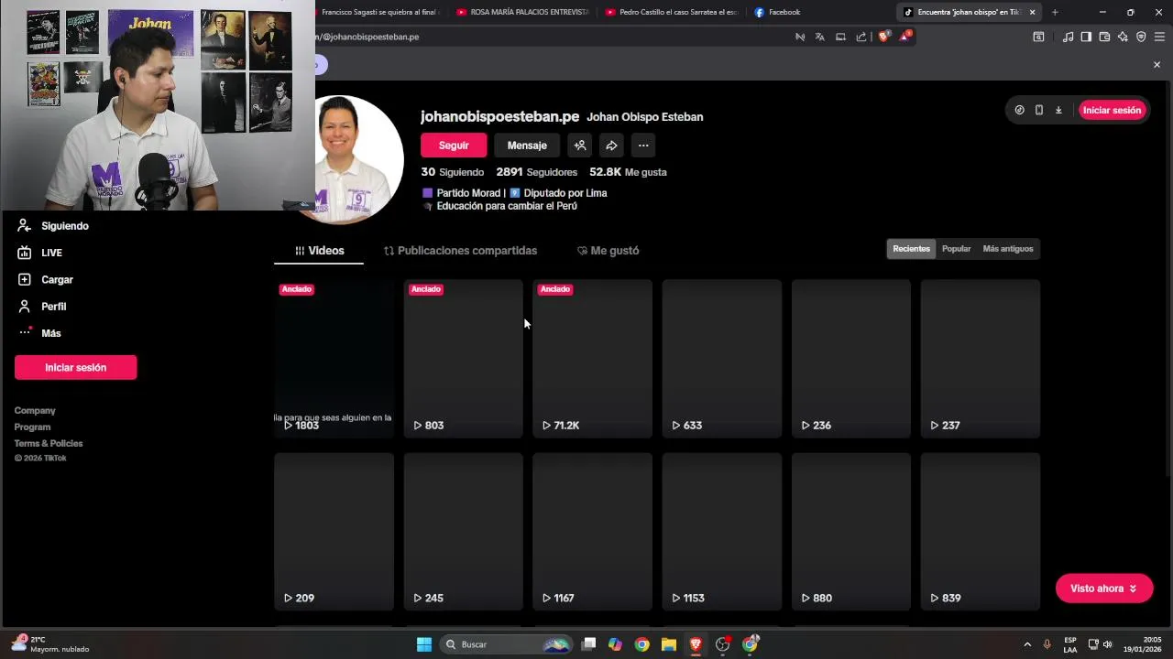1173x659 pixels.
Task: Open Windows Start menu
Action: [x=424, y=644]
